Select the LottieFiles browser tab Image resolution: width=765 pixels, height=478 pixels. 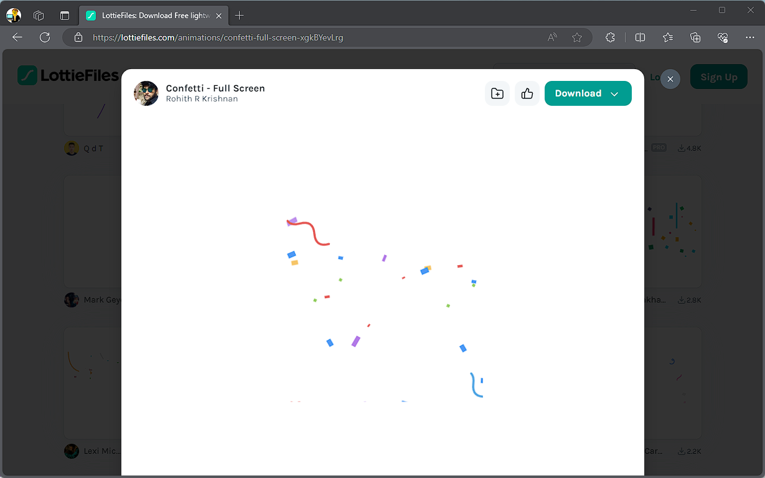pyautogui.click(x=149, y=16)
